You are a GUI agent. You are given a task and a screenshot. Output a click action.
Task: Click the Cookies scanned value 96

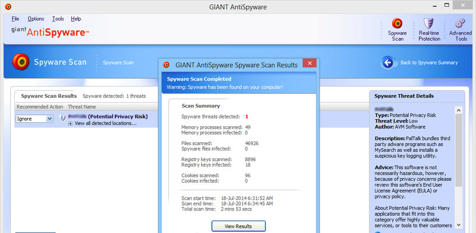tap(248, 175)
